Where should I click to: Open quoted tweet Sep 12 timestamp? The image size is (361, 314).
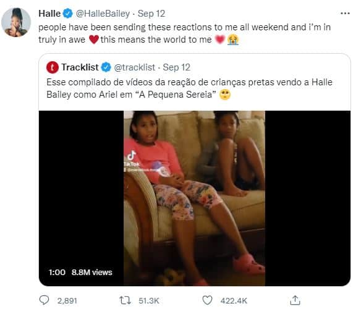177,67
